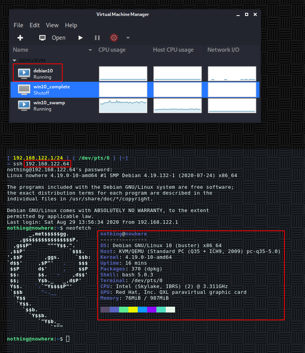Viewport: 305px width, 353px height.
Task: Click the neofetch command text
Action: pyautogui.click(x=78, y=228)
